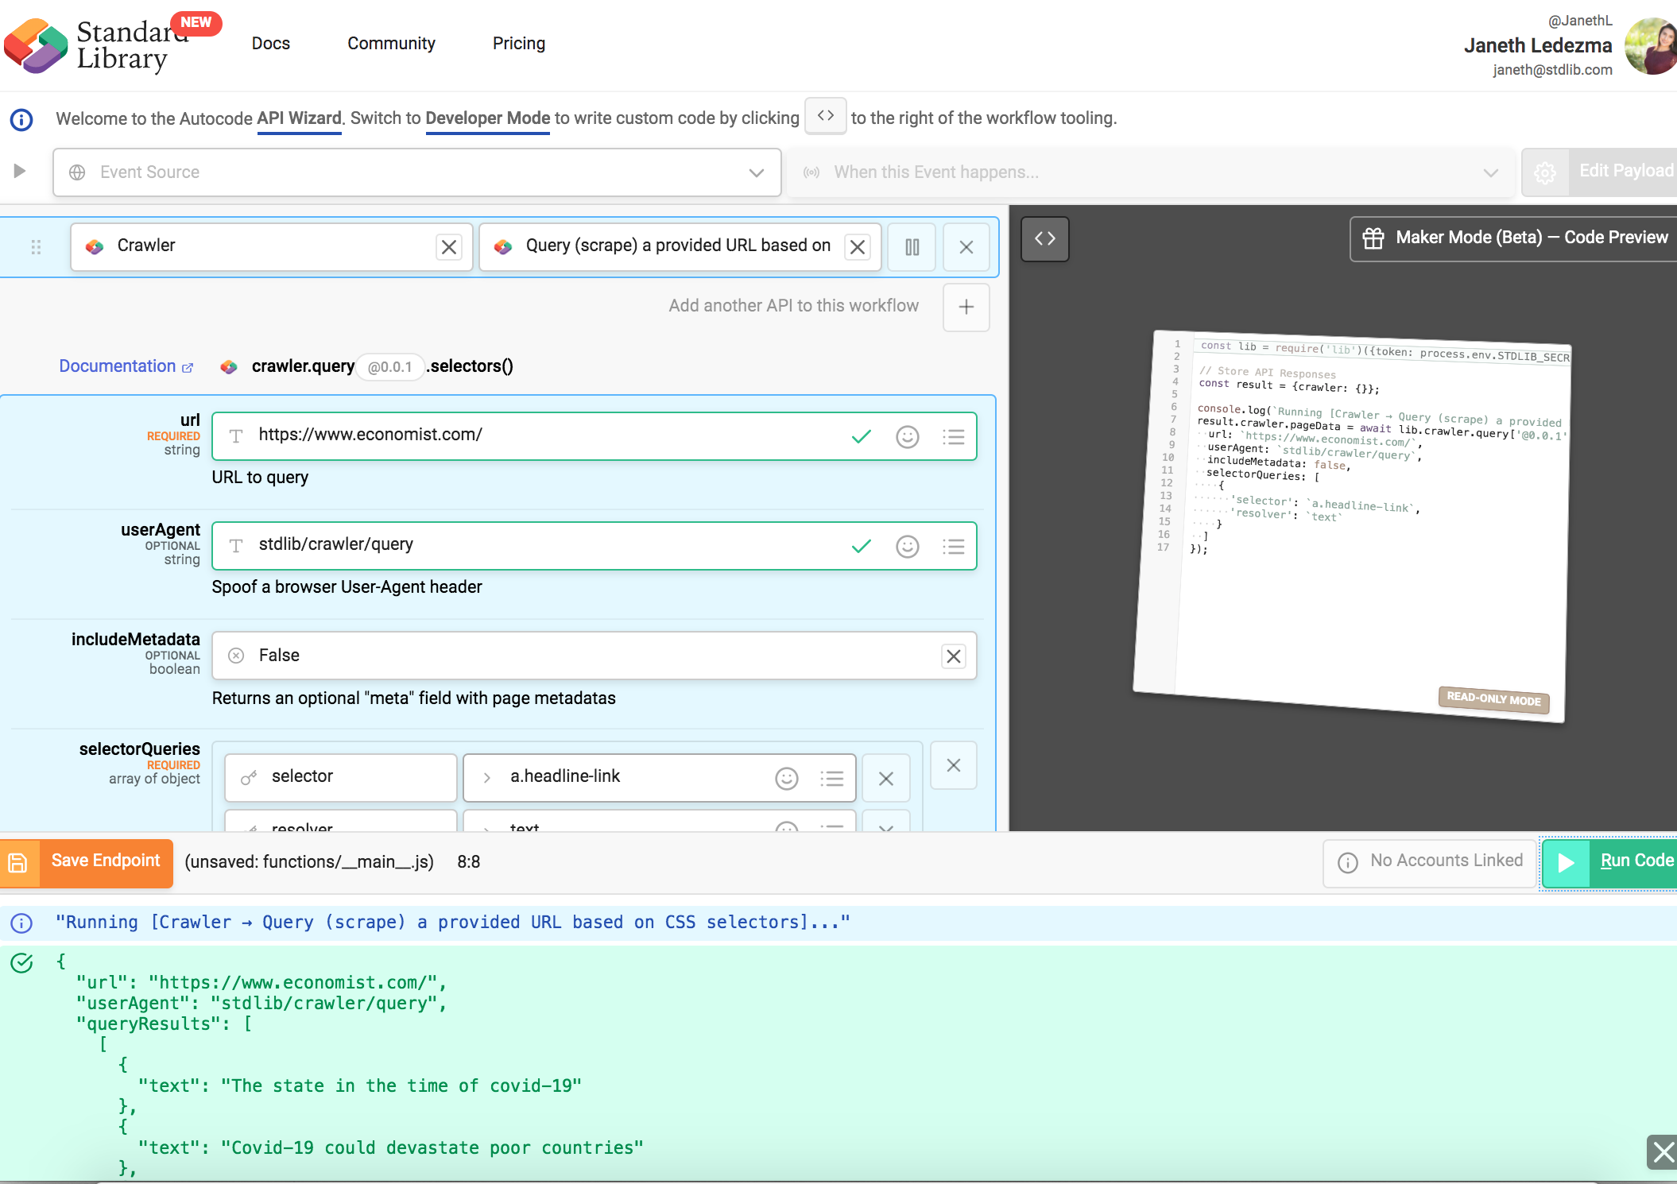Screen dimensions: 1677x1184
Task: Open emoji picker for userAgent field
Action: 908,547
